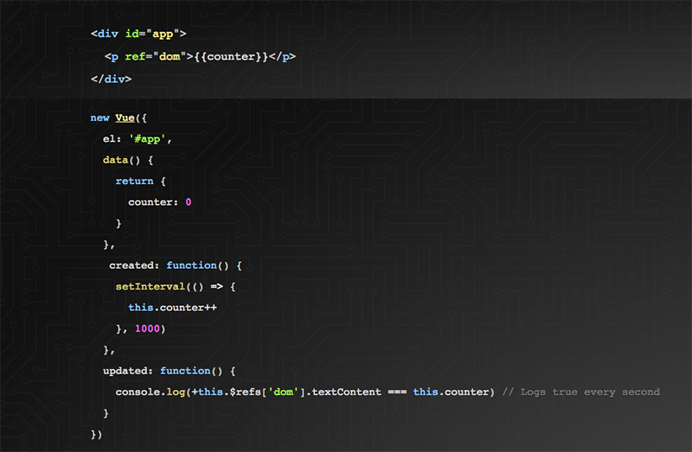Screen dimensions: 692x452
Task: Click the 1000 interval delay number
Action: [147, 328]
